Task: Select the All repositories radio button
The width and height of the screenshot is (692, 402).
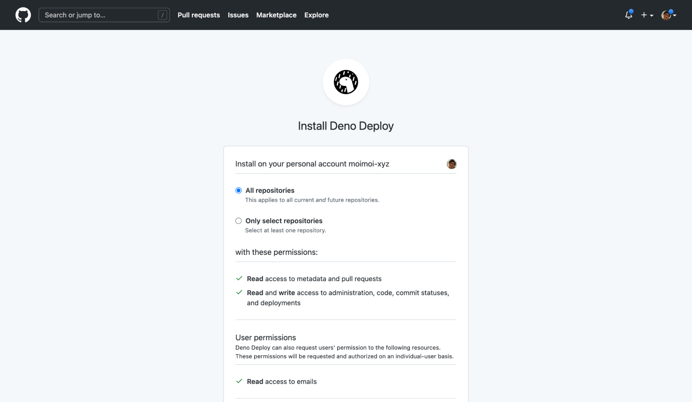Action: pos(239,190)
